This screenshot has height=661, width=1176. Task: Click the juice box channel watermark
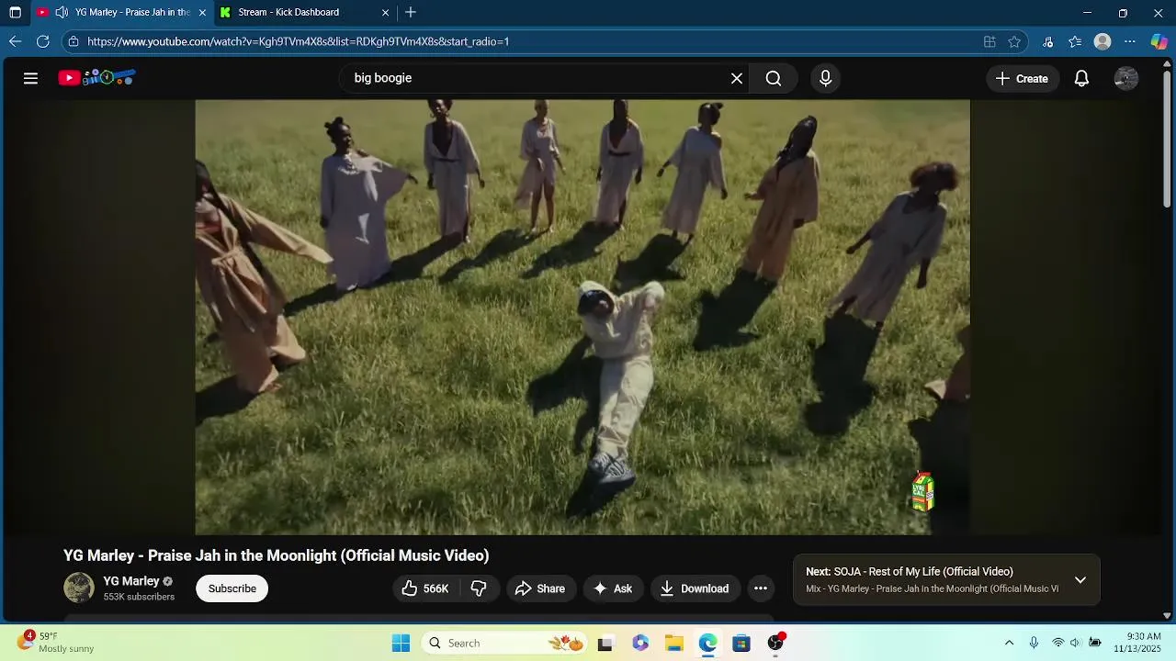[x=923, y=492]
